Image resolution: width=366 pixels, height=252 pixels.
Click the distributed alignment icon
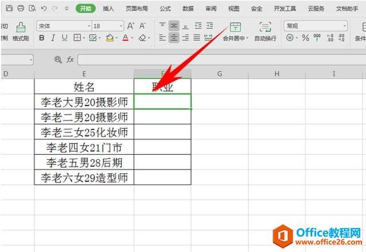click(208, 38)
